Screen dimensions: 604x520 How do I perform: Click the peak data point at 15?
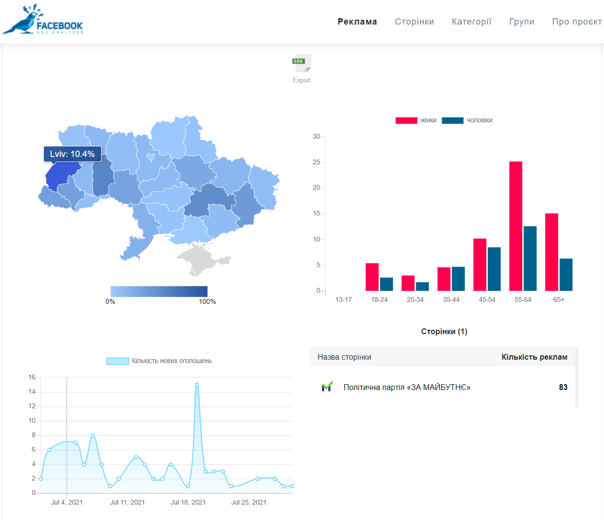197,385
